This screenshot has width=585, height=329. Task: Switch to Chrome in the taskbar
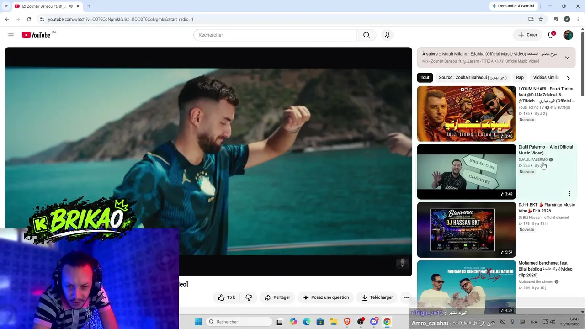(x=387, y=322)
